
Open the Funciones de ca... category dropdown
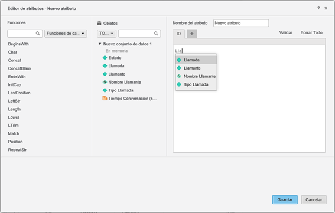pyautogui.click(x=66, y=34)
